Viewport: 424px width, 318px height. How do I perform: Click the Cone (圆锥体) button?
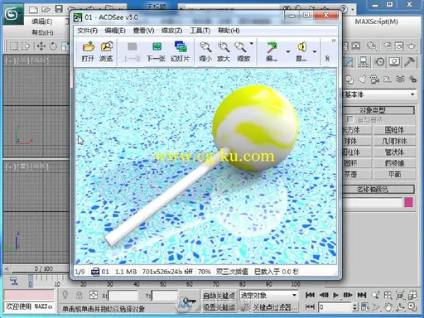394,130
